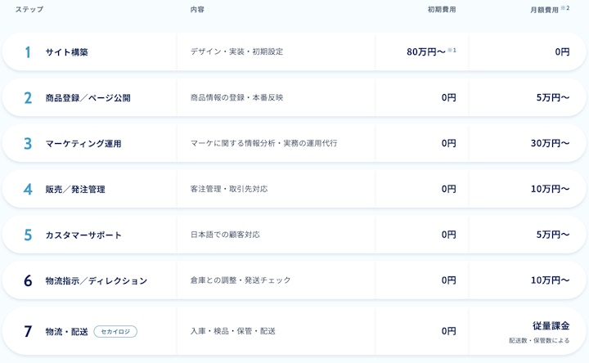Screen dimensions: 589x363
Task: Click the ※2 footnote by 月額費用 header
Action: click(565, 8)
